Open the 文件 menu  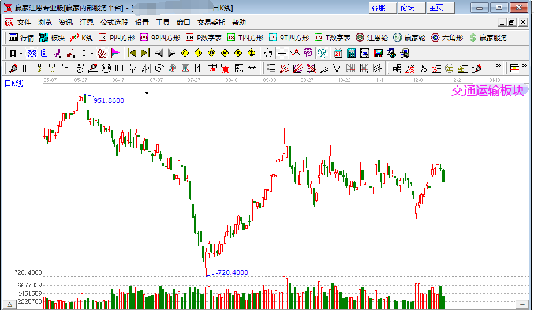coord(24,23)
